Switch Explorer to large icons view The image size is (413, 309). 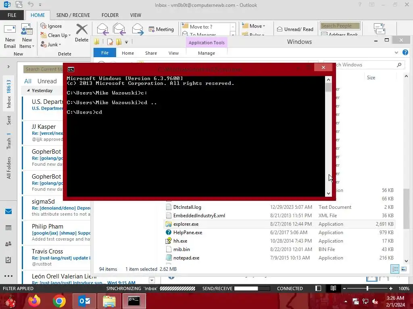[403, 269]
